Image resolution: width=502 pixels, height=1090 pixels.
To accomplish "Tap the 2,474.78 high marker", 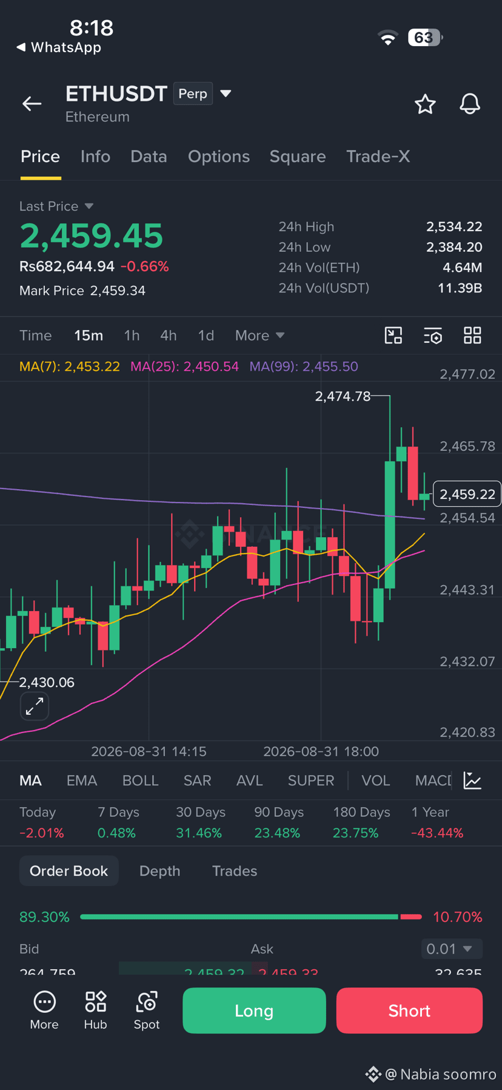I will coord(343,396).
